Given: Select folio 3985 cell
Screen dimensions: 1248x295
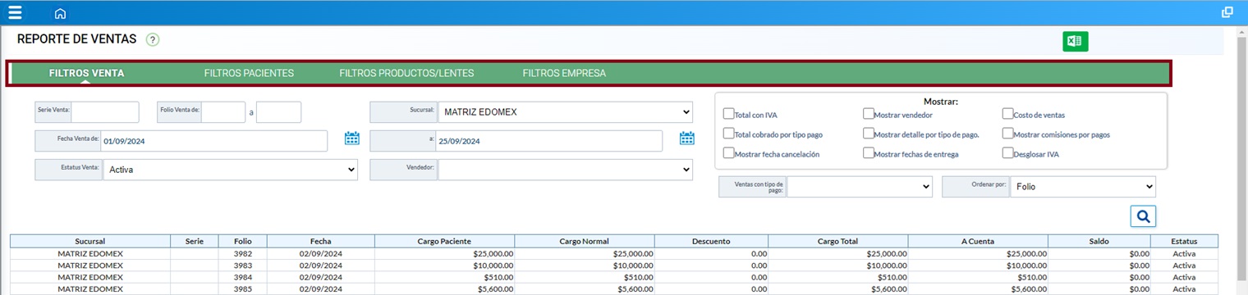Looking at the screenshot, I should (x=242, y=288).
